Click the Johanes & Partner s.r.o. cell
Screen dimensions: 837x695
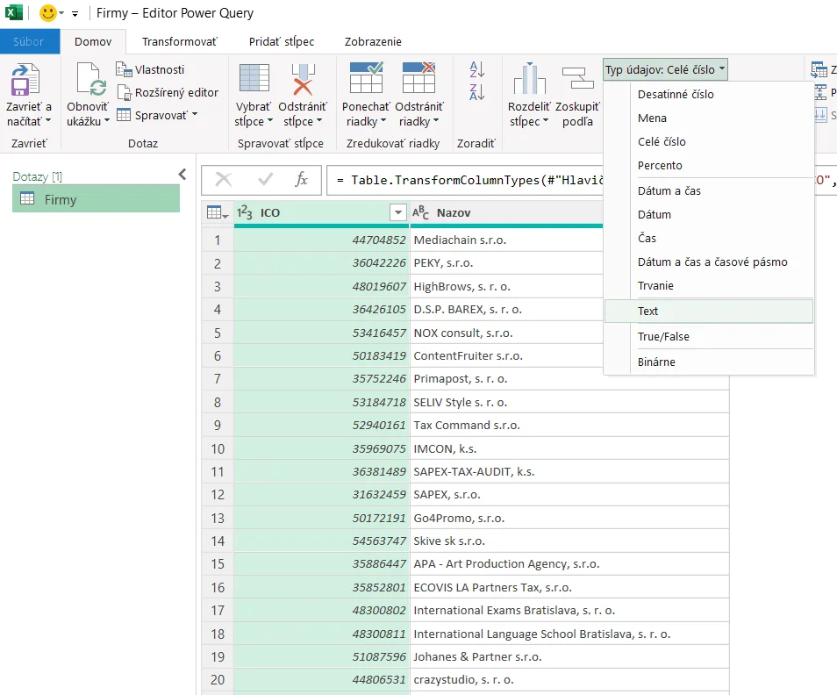pyautogui.click(x=569, y=657)
